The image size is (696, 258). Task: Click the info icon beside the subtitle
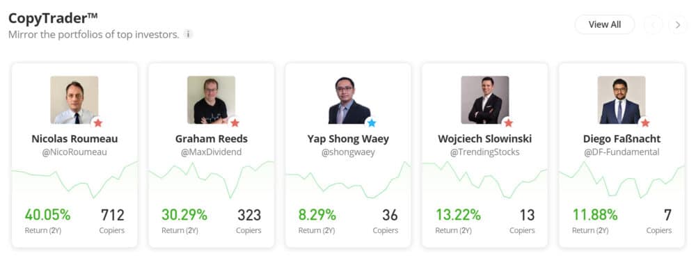(x=188, y=34)
